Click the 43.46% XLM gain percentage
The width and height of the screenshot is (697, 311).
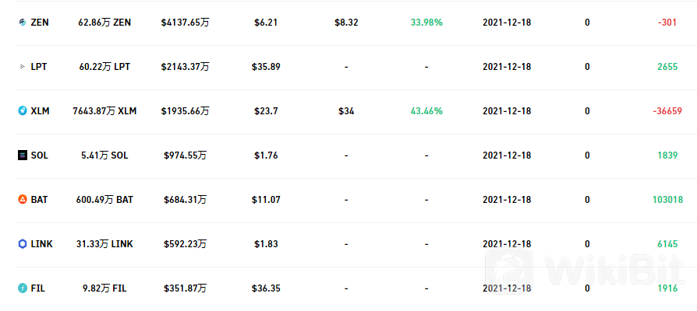click(x=426, y=110)
